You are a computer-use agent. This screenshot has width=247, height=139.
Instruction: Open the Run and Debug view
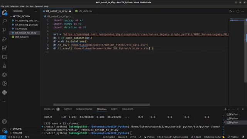coord(4,39)
